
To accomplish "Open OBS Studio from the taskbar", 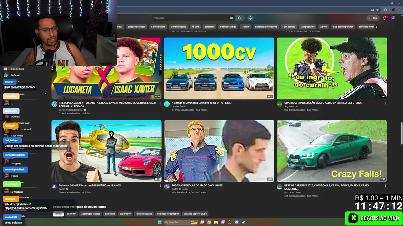I will tap(230, 222).
